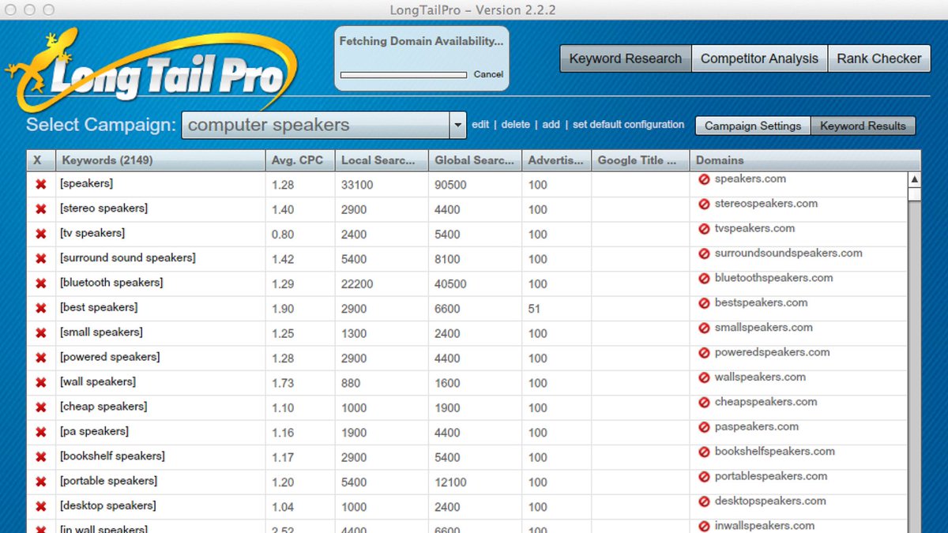This screenshot has height=533, width=948.
Task: Click unavailable icon beside stereospeakers.com
Action: click(704, 204)
